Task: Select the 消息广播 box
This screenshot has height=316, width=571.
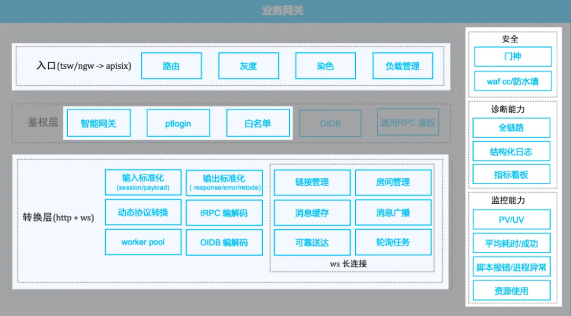Action: click(x=393, y=212)
